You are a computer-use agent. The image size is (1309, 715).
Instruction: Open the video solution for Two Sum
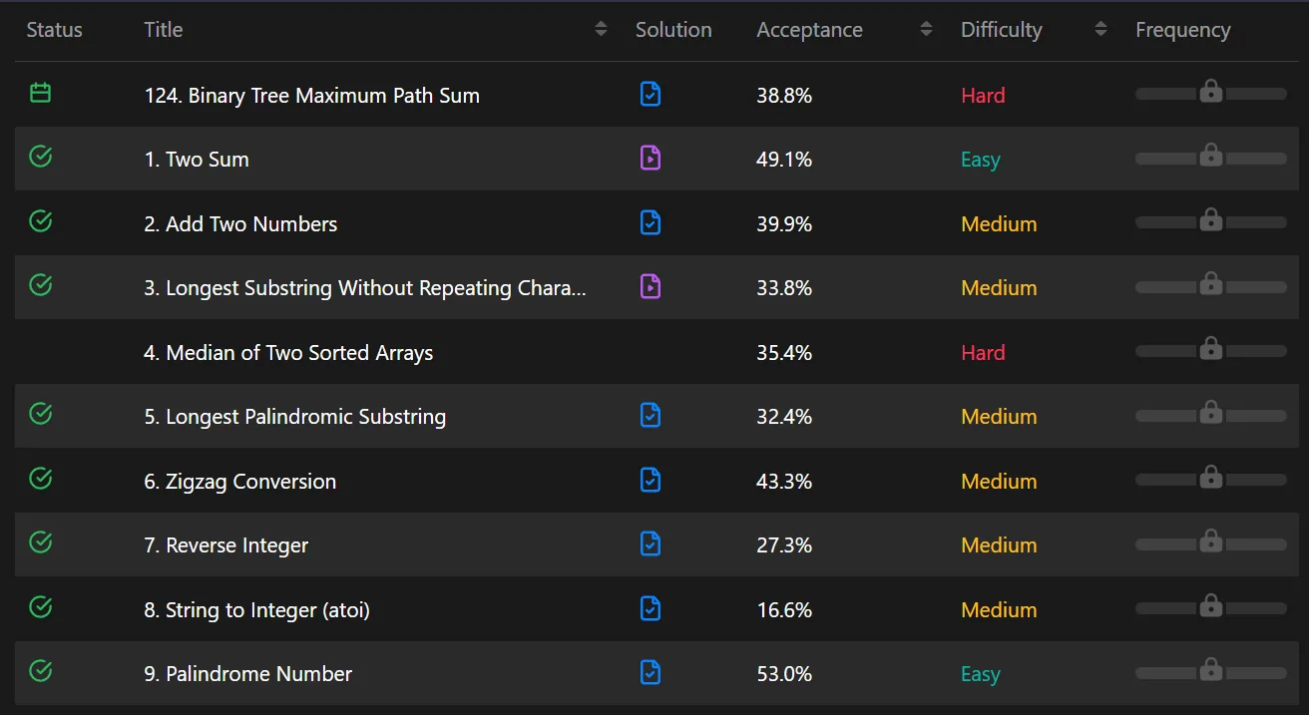pos(651,158)
